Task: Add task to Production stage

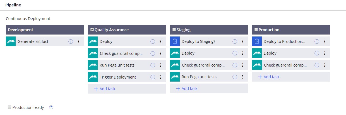Action: click(269, 77)
